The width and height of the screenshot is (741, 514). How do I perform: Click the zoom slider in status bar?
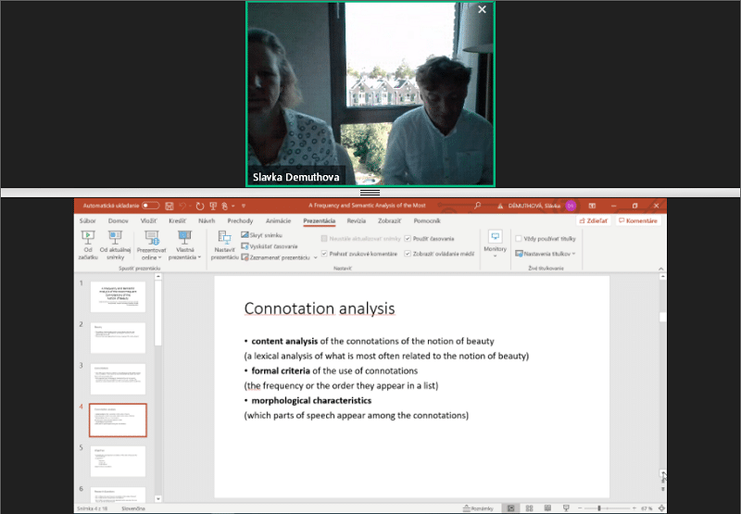(598, 508)
